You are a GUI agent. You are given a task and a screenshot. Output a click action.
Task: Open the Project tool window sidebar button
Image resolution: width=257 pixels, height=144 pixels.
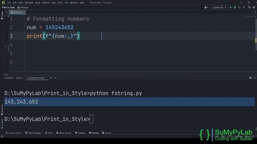click(x=2, y=15)
